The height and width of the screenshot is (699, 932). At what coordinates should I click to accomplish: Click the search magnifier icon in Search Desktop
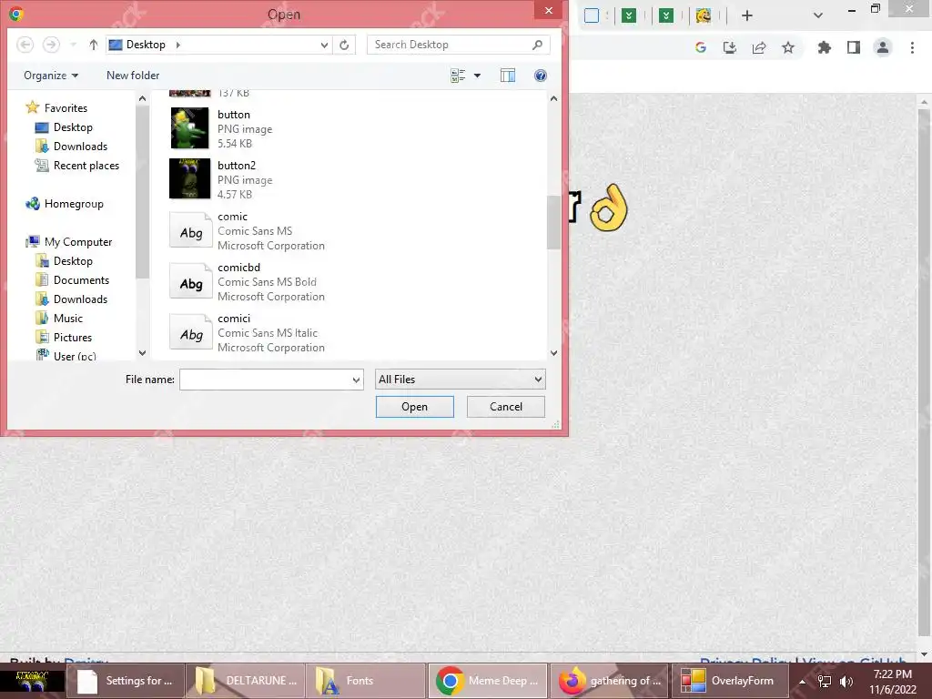point(537,45)
